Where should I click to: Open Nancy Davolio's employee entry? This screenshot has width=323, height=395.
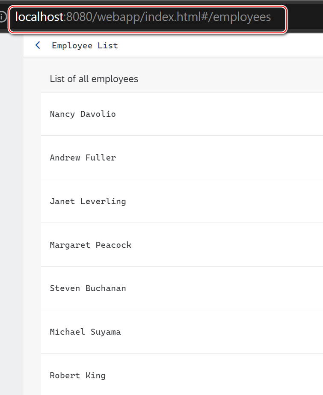(83, 114)
